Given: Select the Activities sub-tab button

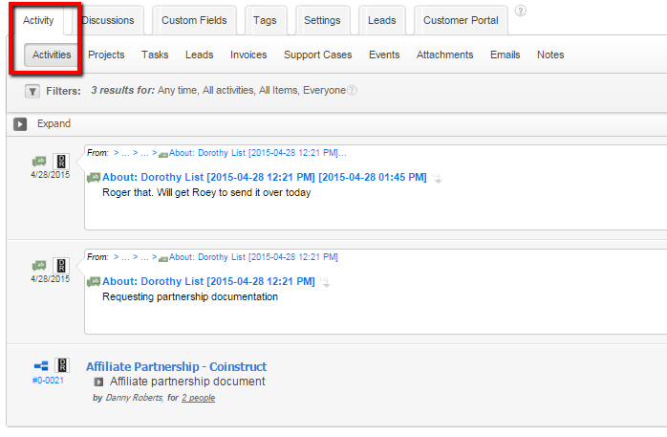Looking at the screenshot, I should click(x=52, y=55).
